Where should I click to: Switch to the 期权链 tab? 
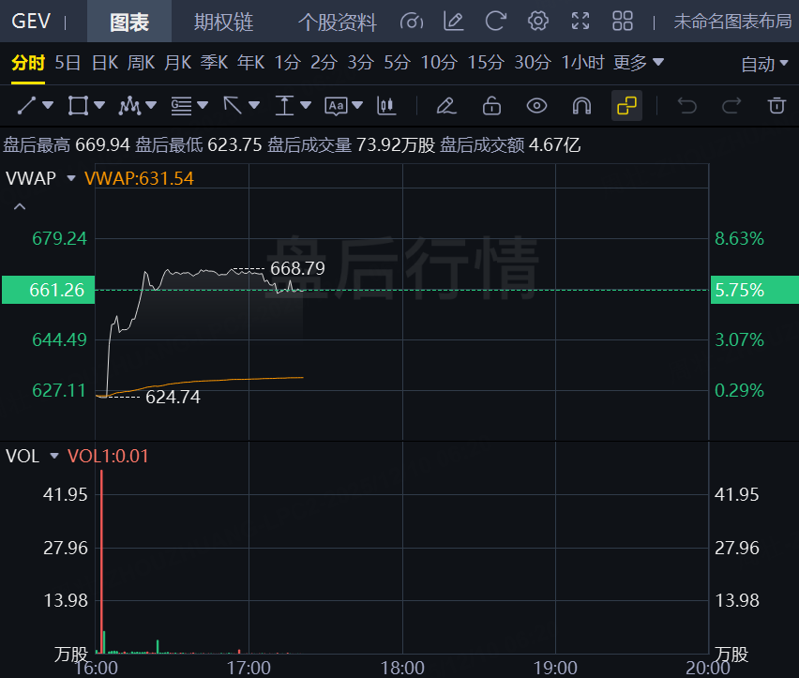click(223, 22)
